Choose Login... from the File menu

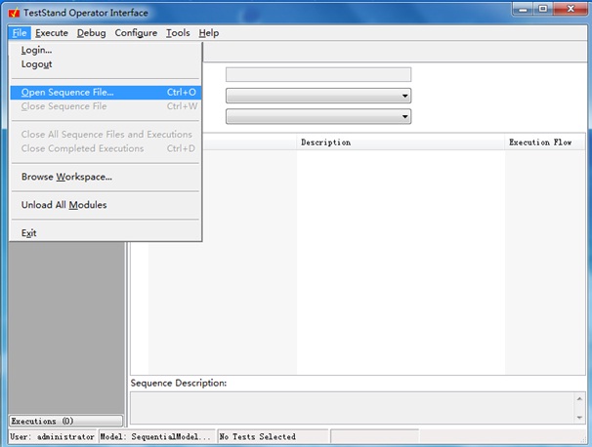click(x=37, y=50)
